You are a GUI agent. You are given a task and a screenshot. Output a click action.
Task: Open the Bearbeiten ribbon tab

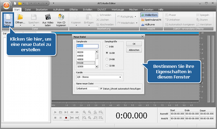point(42,10)
